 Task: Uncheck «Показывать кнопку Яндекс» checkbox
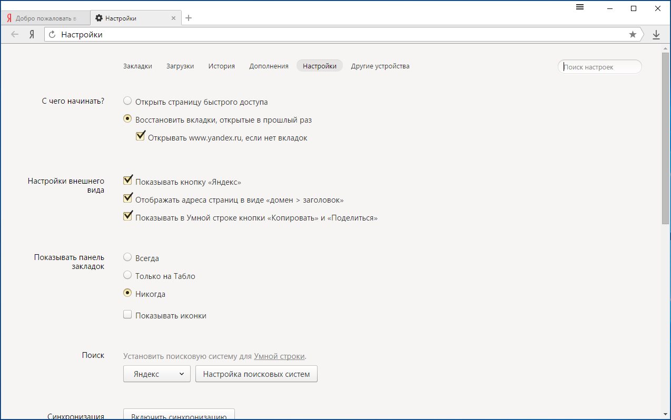[127, 181]
